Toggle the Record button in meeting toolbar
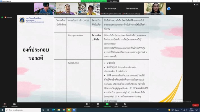This screenshot has width=200, height=112. [x=116, y=104]
